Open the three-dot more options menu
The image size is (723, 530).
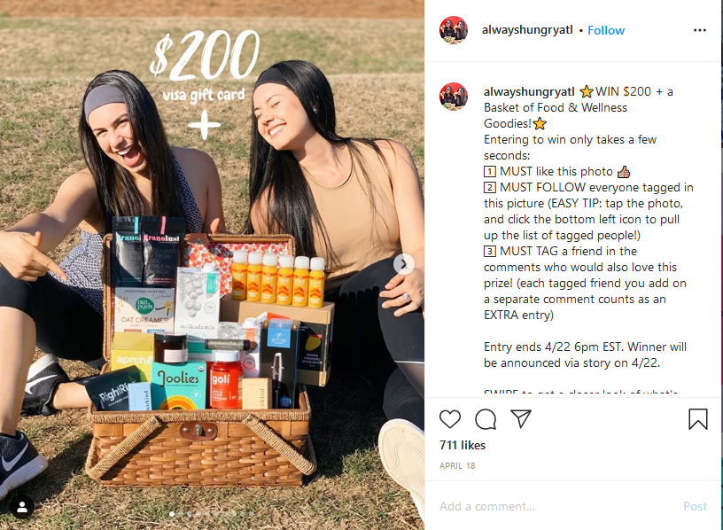(699, 30)
